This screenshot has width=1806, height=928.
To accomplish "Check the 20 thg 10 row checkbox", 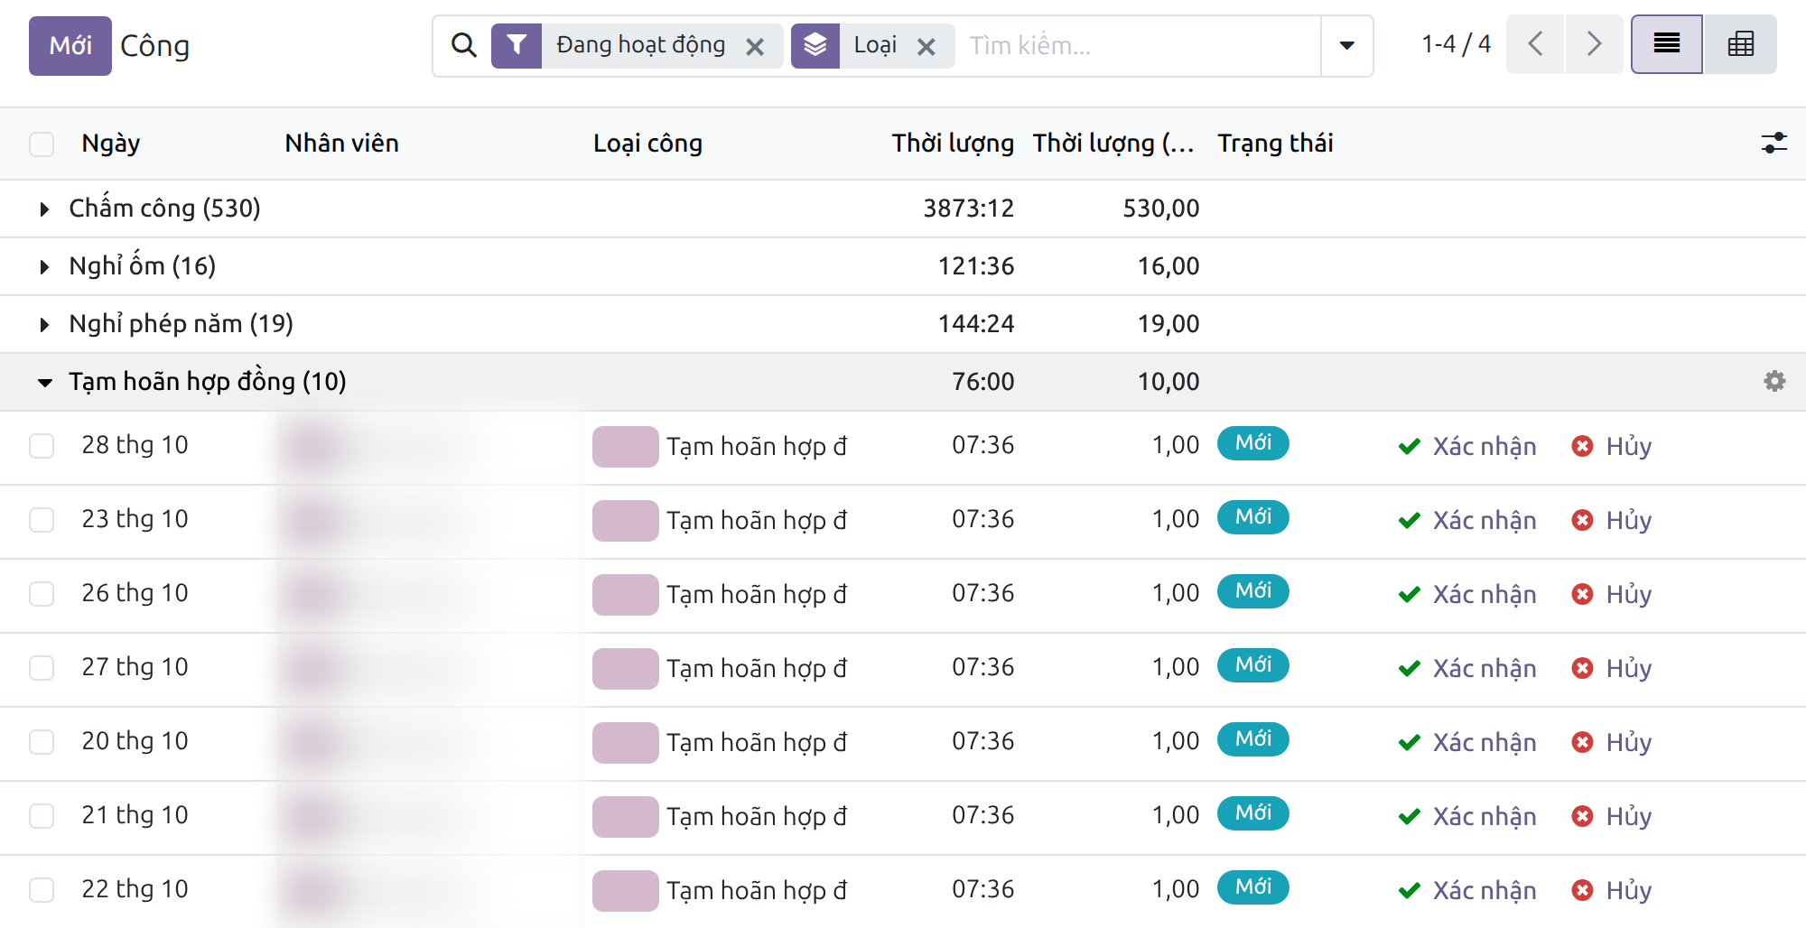I will tap(42, 742).
